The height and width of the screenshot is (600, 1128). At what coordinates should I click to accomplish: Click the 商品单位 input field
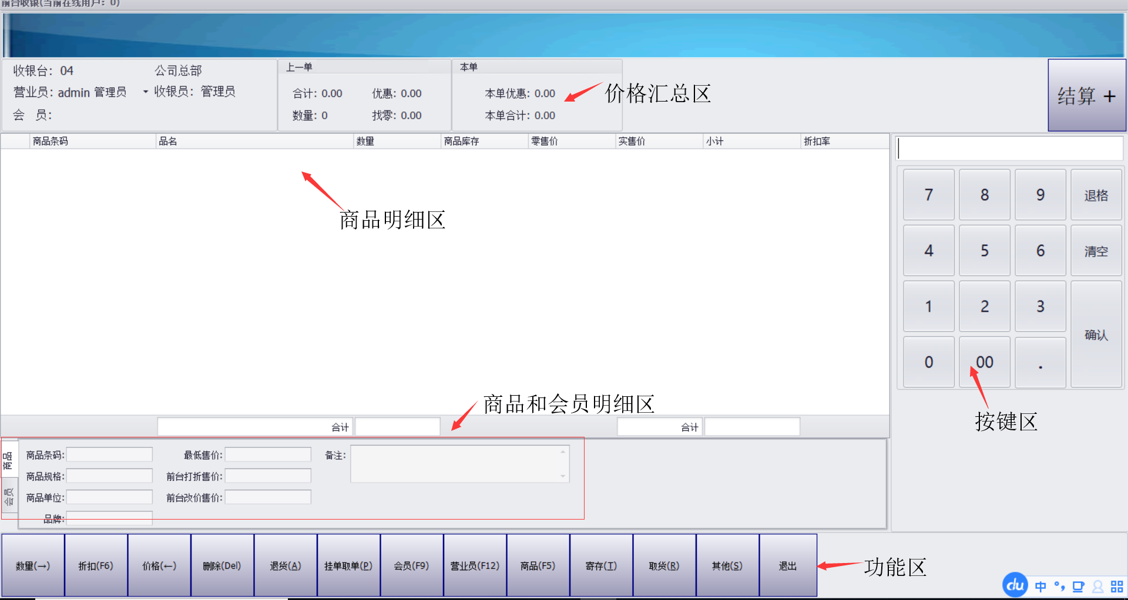pyautogui.click(x=110, y=497)
